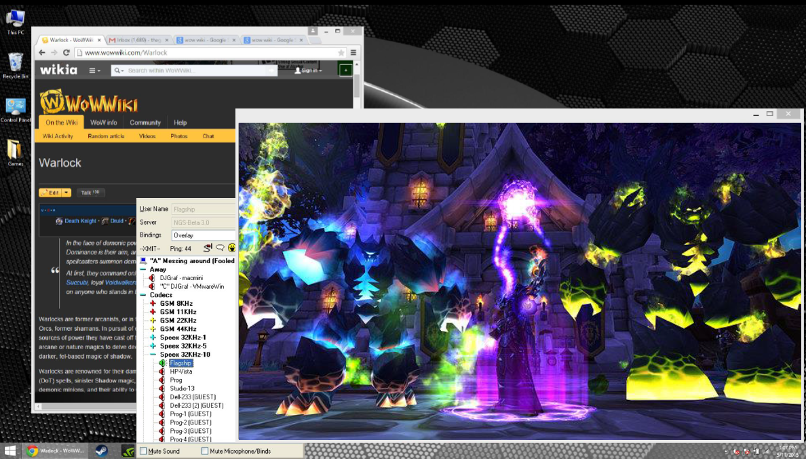Collapse the Codecs group

pos(143,295)
